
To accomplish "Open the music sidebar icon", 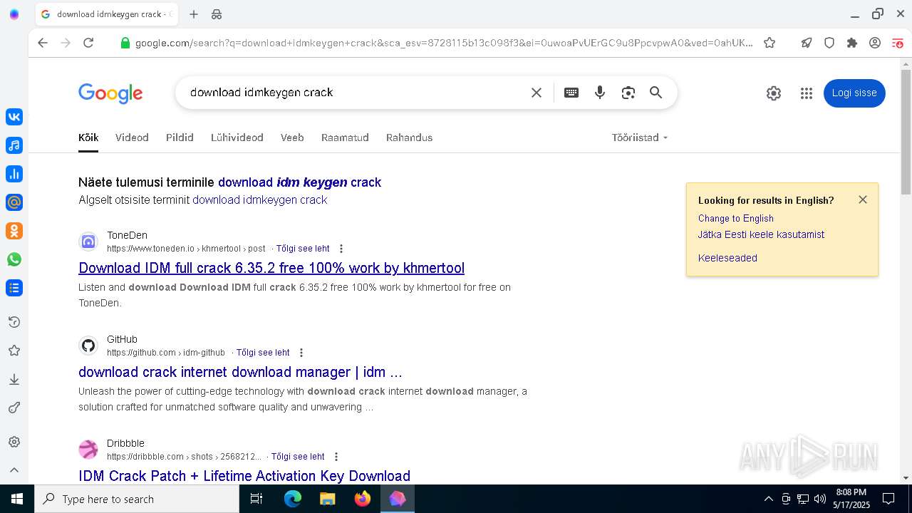I will pos(14,145).
